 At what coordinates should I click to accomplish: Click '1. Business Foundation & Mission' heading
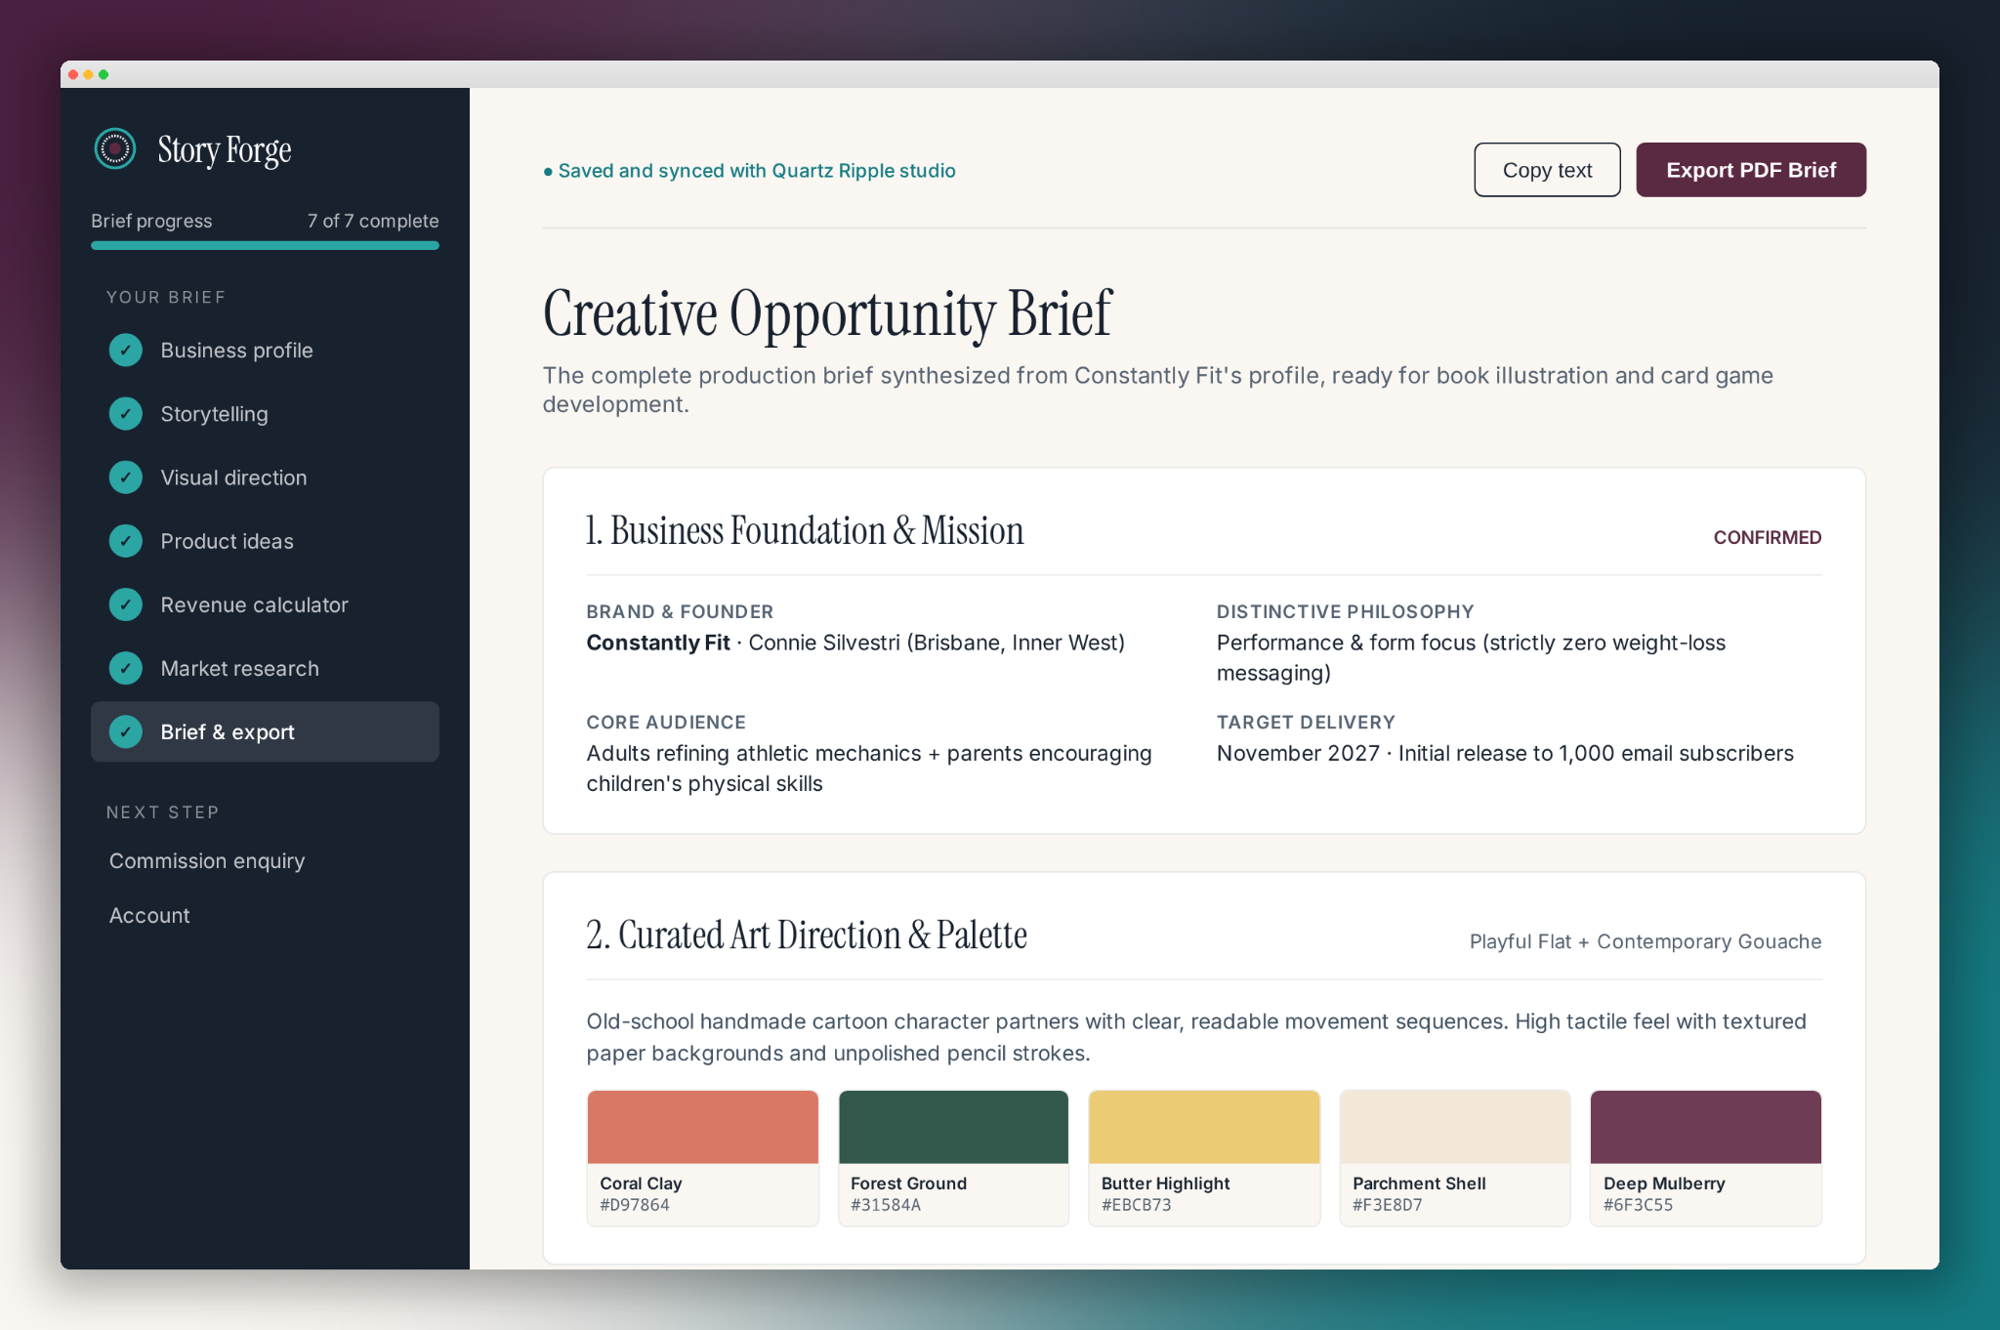(x=805, y=530)
